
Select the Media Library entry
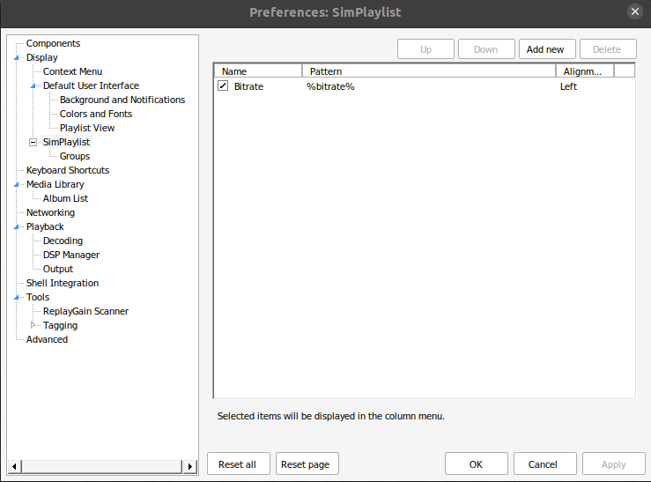55,184
